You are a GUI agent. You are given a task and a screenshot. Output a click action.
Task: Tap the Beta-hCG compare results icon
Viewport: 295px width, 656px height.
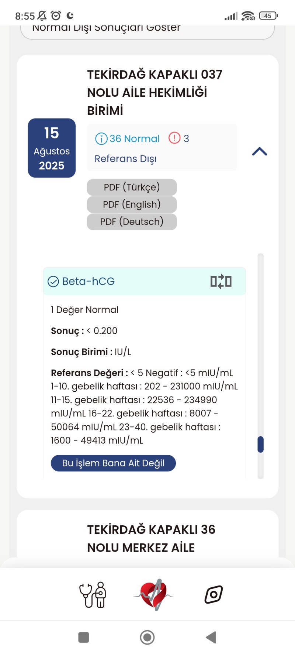221,281
